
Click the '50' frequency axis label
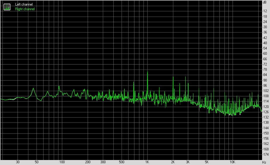point(37,162)
